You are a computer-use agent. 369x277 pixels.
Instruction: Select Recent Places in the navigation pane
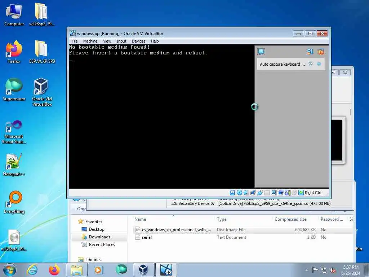pos(102,245)
